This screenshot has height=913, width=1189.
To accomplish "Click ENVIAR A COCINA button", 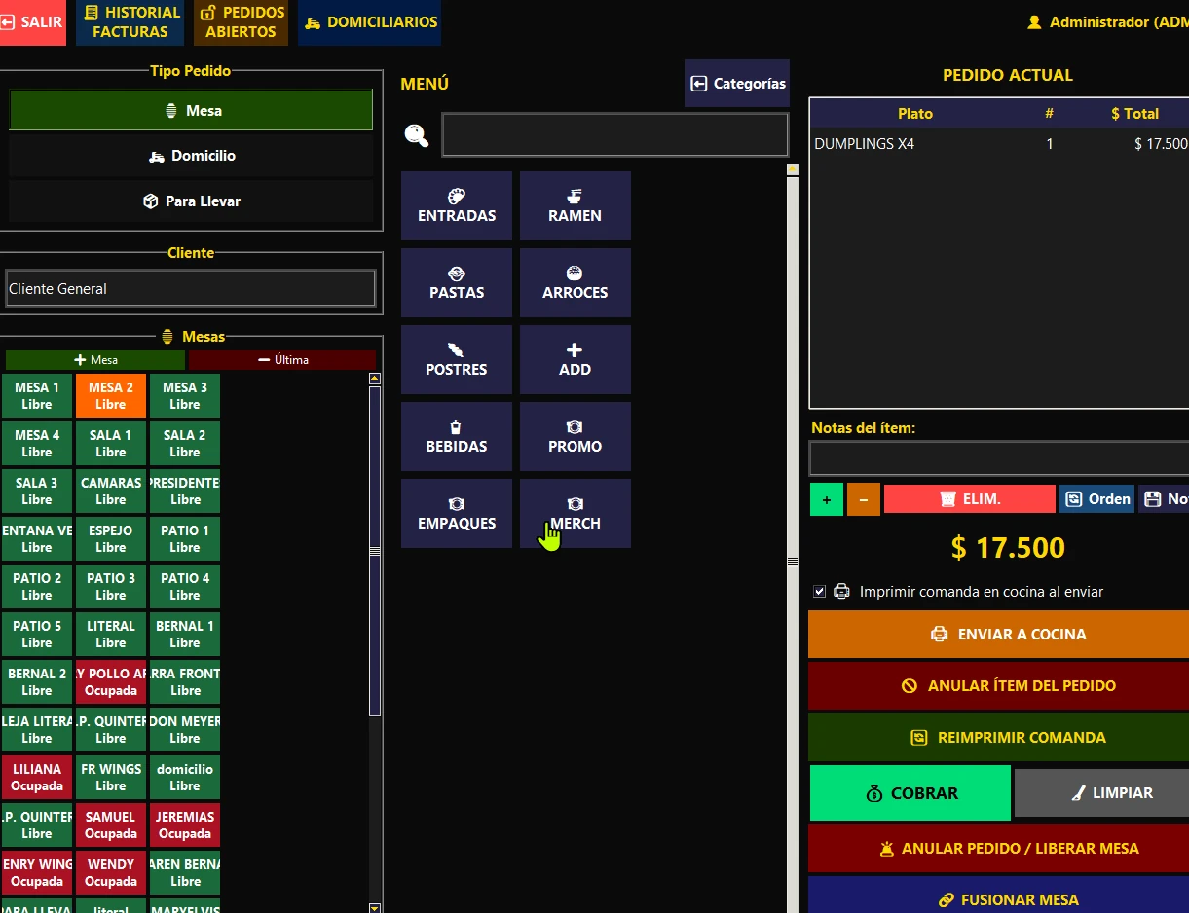I will tap(998, 635).
